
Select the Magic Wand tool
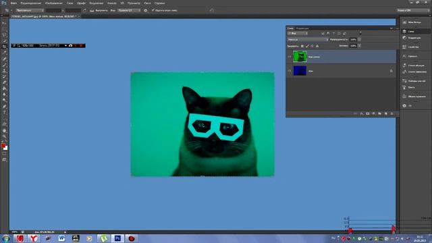(x=4, y=40)
